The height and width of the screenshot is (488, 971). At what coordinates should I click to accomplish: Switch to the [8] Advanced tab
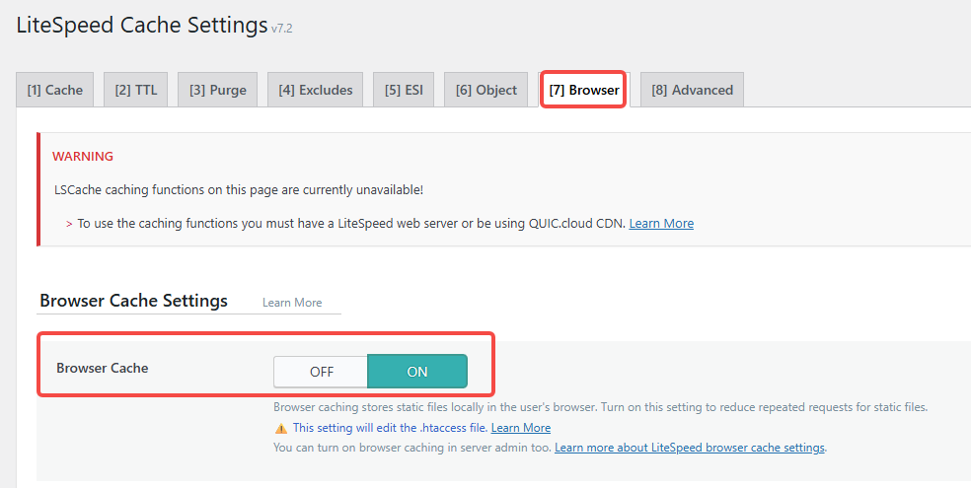tap(692, 90)
